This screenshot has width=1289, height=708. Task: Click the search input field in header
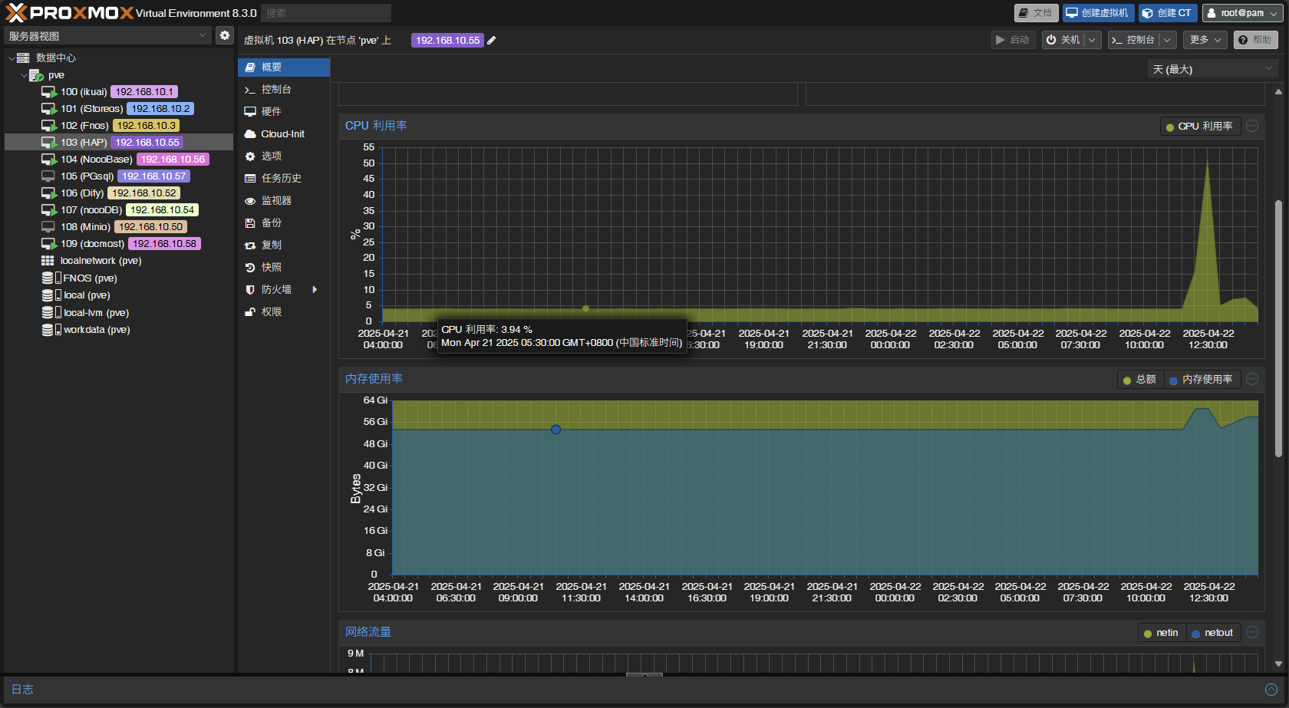pyautogui.click(x=325, y=13)
